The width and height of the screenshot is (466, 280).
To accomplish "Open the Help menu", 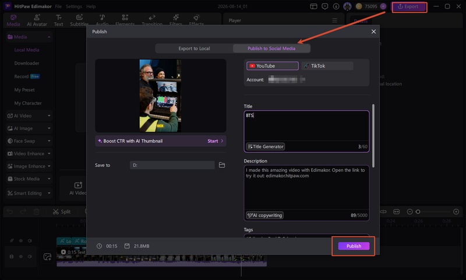I will pos(91,6).
